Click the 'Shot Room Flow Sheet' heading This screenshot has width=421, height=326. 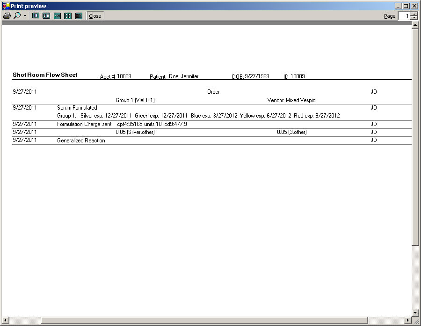pos(45,75)
